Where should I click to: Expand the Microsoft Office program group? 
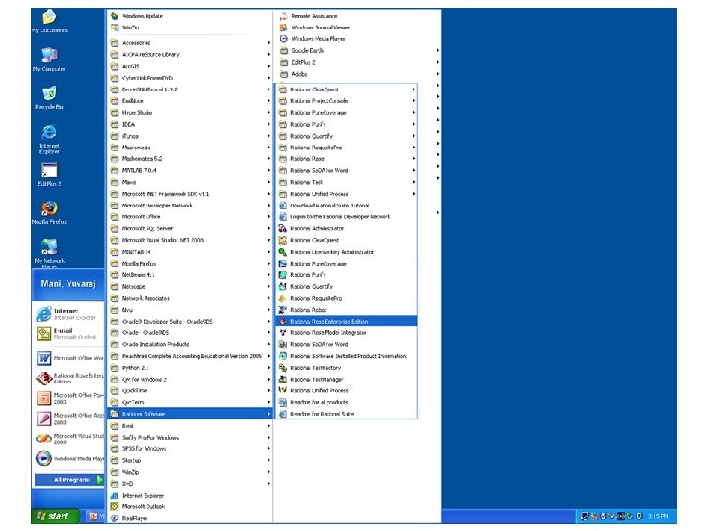[x=190, y=217]
